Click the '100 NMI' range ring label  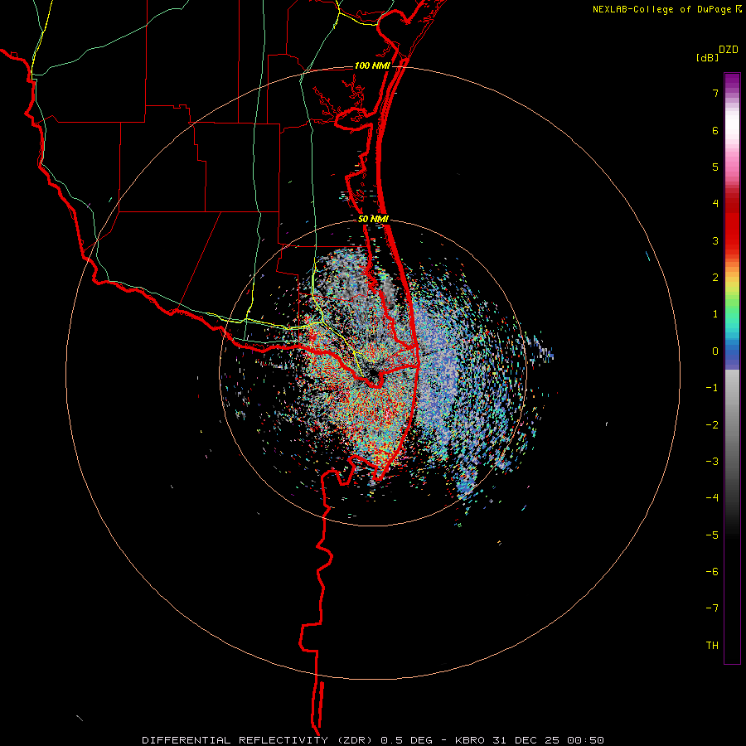click(372, 65)
